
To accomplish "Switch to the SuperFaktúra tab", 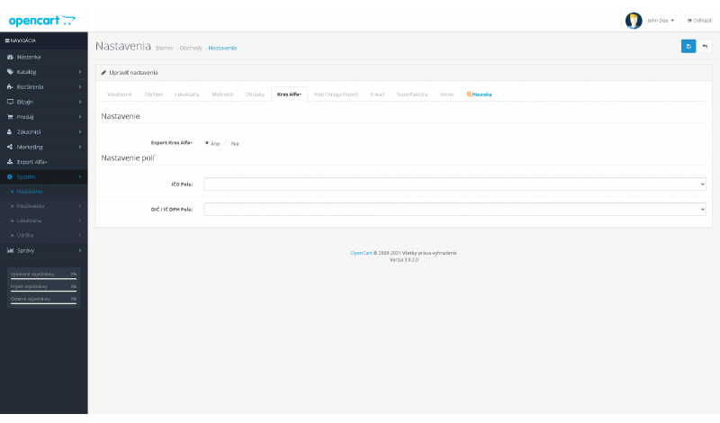I will click(412, 94).
